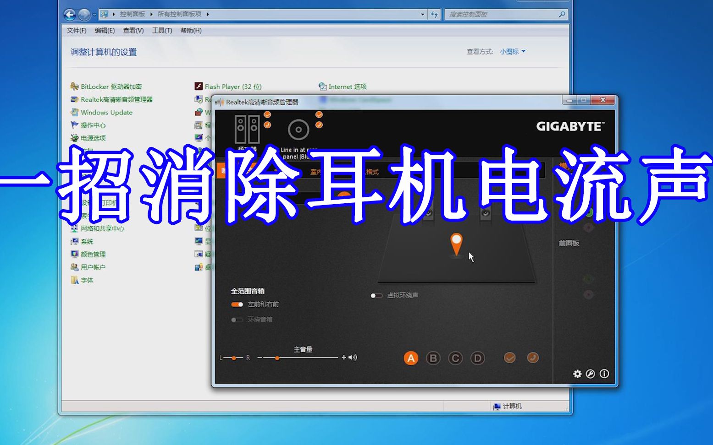Viewport: 713px width, 445px height.
Task: Click the orange phone set-communication-device button near presets
Action: 533,358
